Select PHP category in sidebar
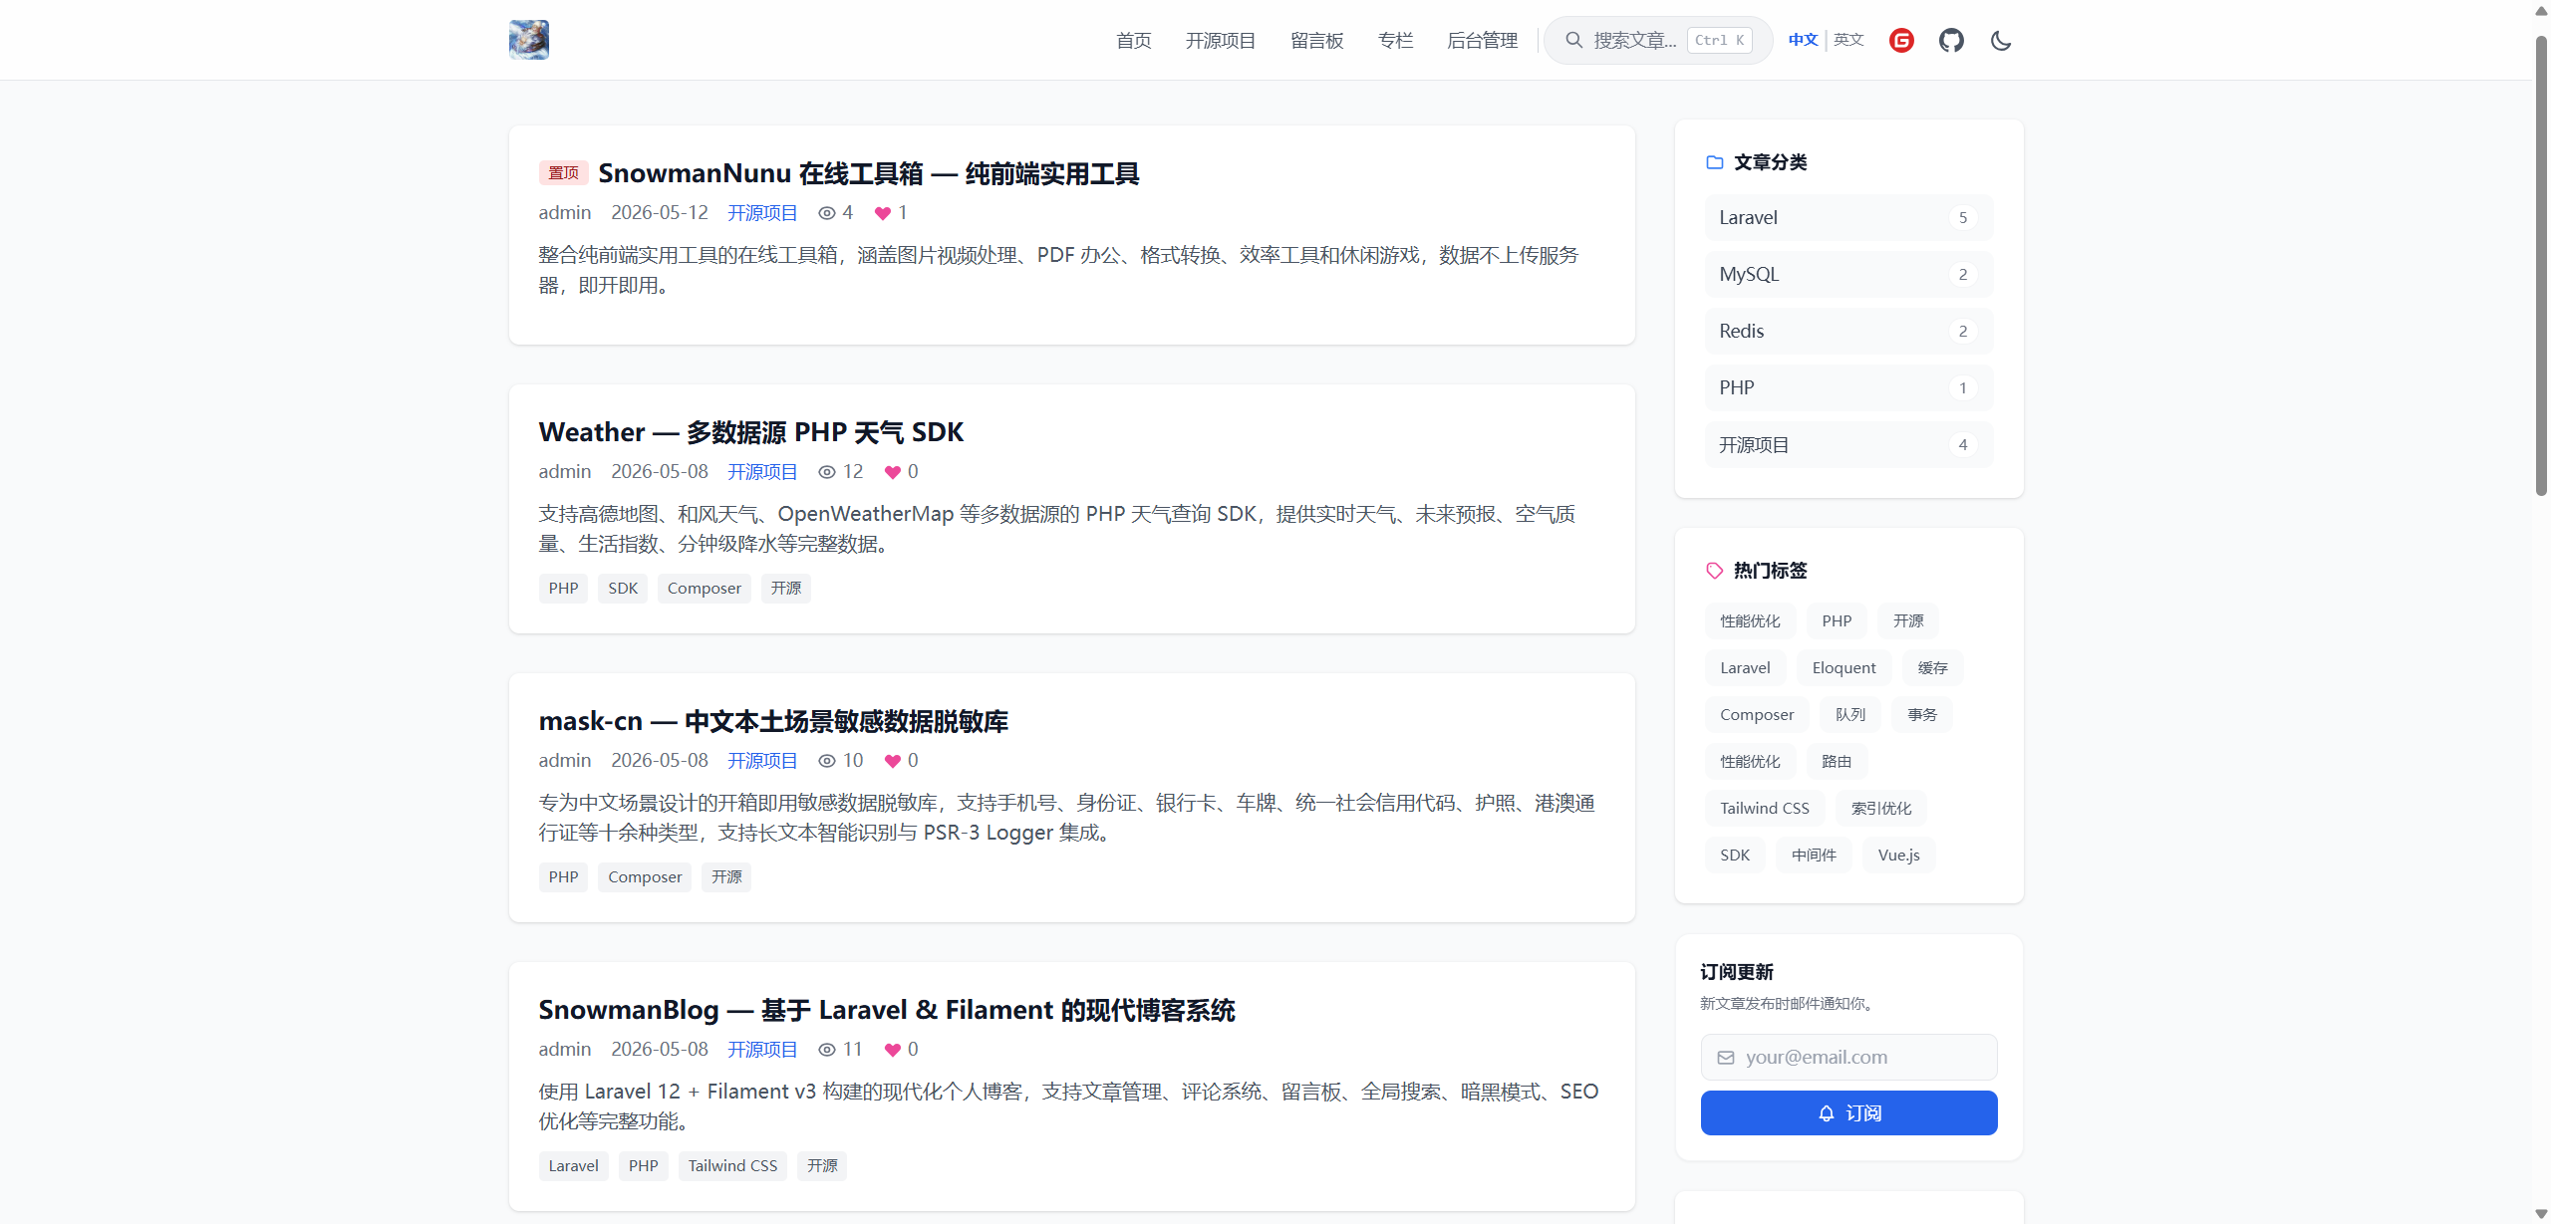Image resolution: width=2551 pixels, height=1224 pixels. (1848, 387)
